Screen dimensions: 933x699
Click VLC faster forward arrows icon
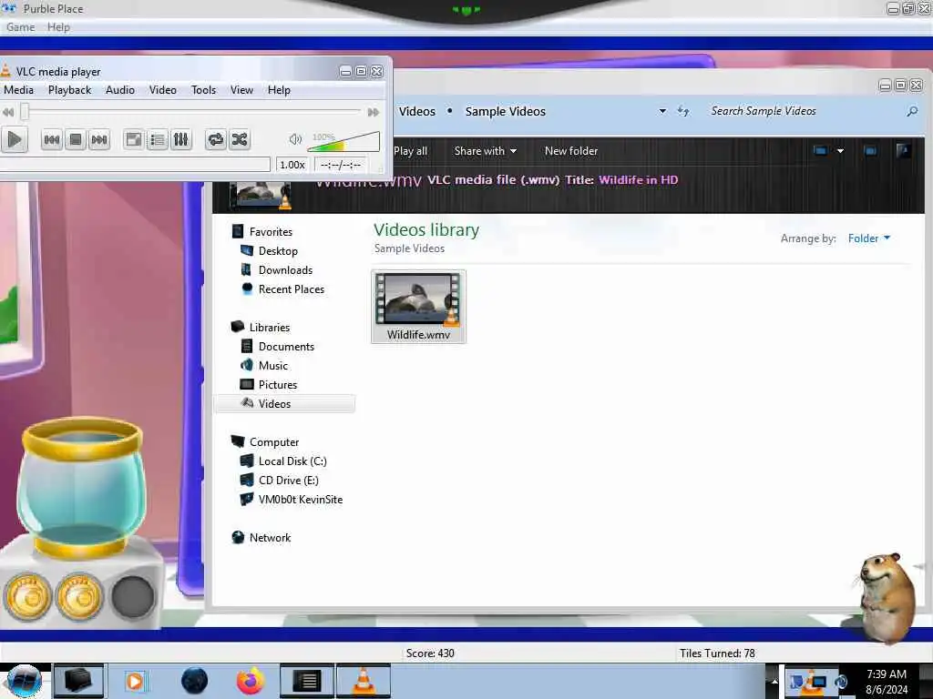[373, 112]
